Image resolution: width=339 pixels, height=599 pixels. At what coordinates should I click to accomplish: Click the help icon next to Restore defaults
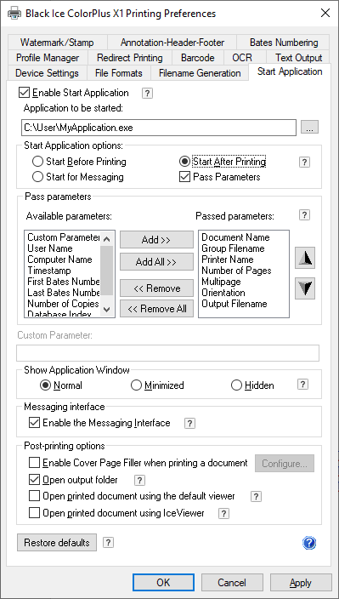coord(108,543)
